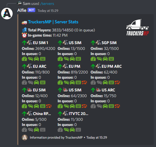The height and width of the screenshot is (147, 156).
Task: Select footer text Information provided by TruckersMP
Action: 56,137
